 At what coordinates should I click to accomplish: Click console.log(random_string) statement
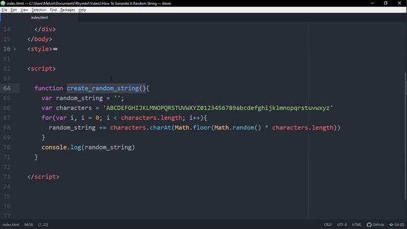tap(88, 148)
